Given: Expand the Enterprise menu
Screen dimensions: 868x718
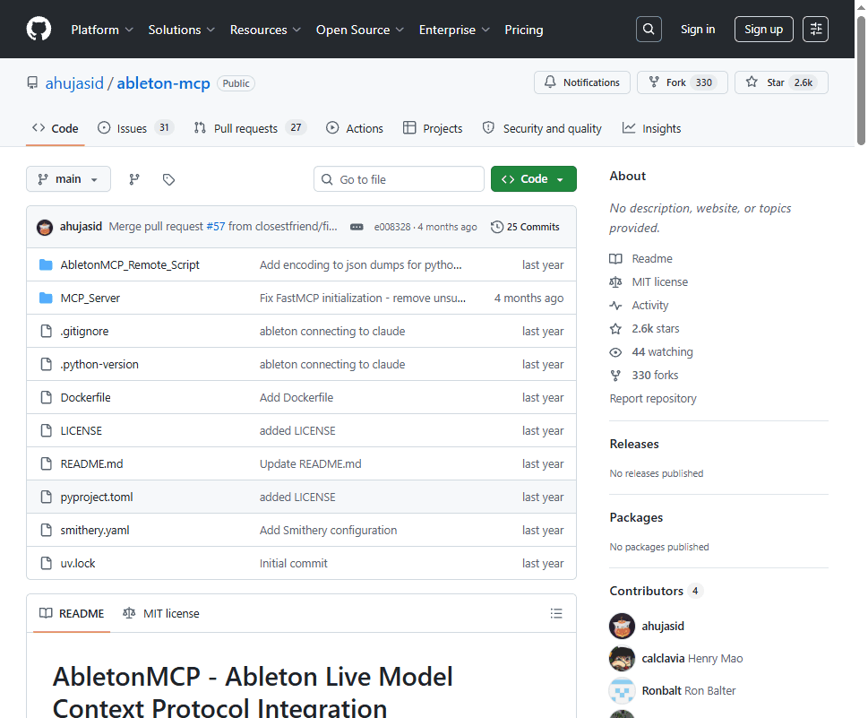Looking at the screenshot, I should click(454, 30).
